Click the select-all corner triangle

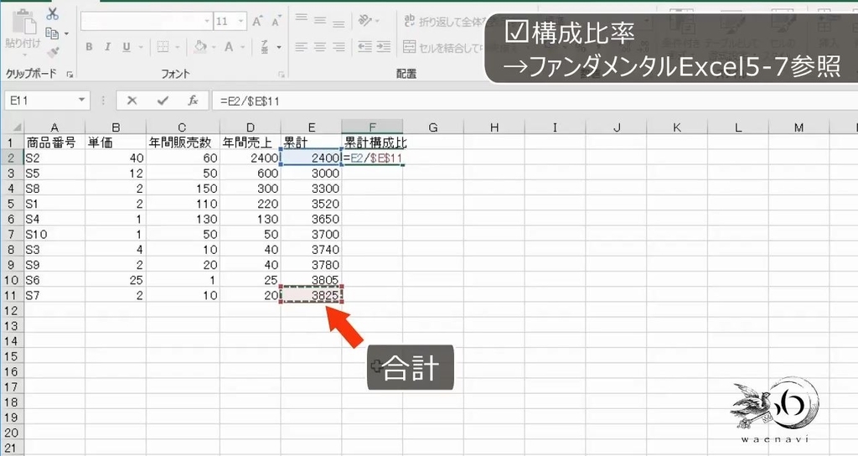coord(15,127)
